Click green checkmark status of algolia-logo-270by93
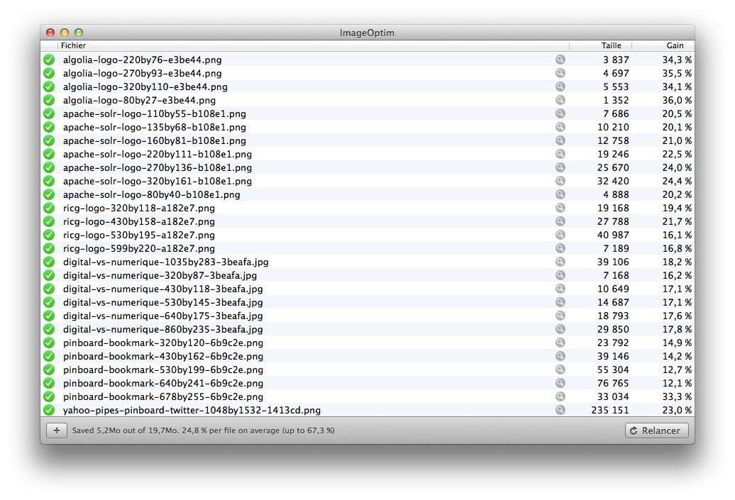735x500 pixels. 49,73
